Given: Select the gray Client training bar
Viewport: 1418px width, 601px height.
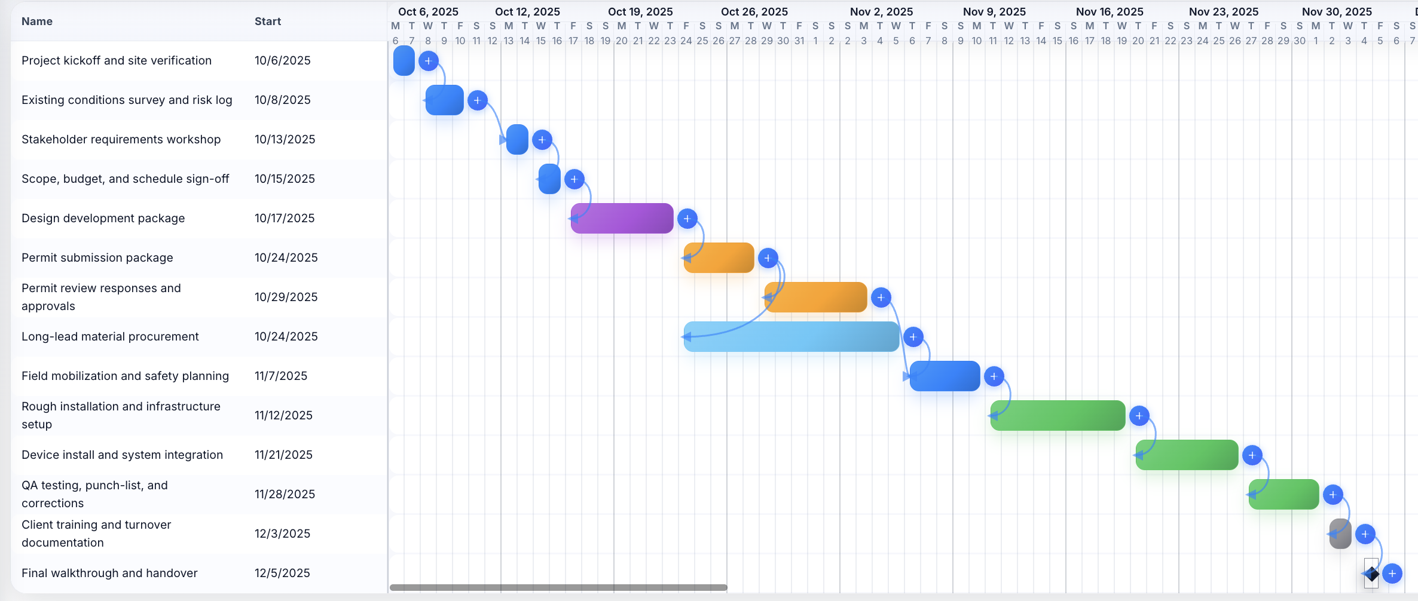Looking at the screenshot, I should point(1340,533).
